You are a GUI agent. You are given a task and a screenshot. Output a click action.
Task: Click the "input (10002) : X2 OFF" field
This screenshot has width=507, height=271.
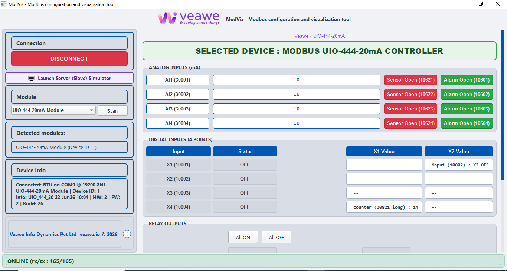[459, 165]
